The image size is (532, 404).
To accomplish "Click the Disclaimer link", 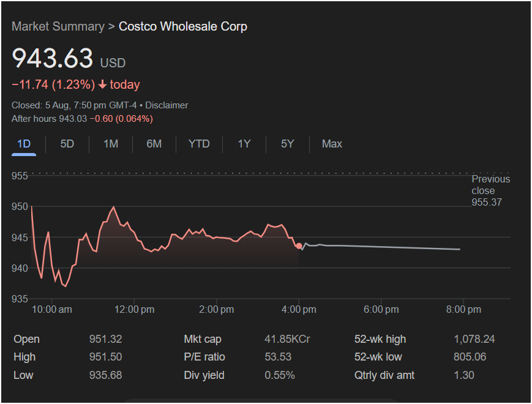I will tap(167, 105).
